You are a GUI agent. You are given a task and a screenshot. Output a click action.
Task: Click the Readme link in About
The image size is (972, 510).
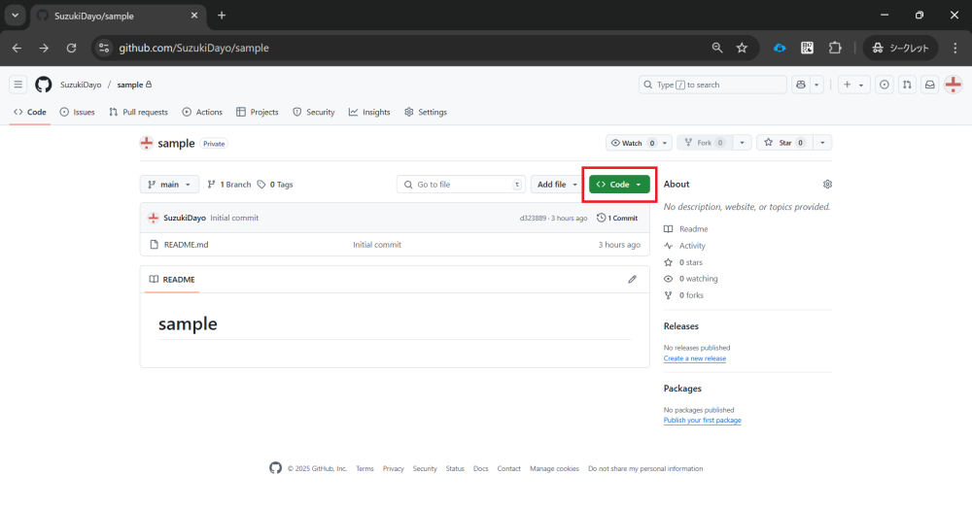pyautogui.click(x=686, y=229)
